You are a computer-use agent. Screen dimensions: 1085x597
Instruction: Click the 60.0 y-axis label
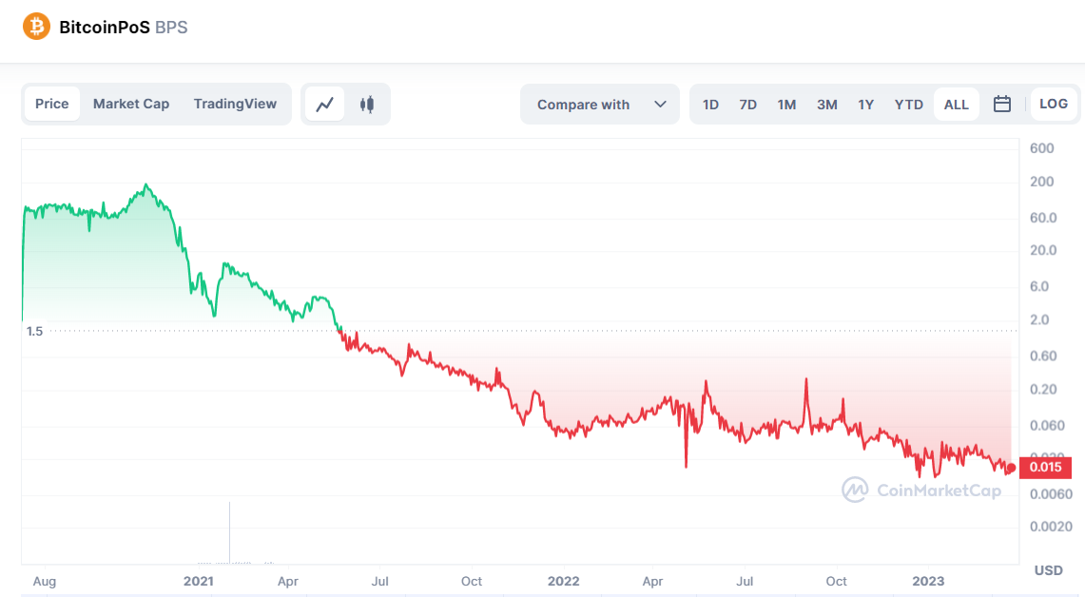click(x=1043, y=217)
